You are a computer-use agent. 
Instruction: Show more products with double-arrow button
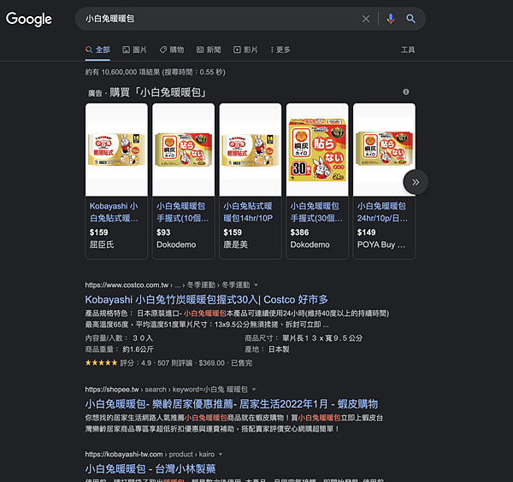[x=416, y=182]
